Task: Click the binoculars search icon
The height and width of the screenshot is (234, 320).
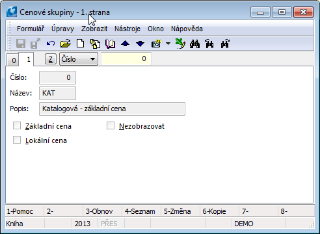Action: (194, 44)
